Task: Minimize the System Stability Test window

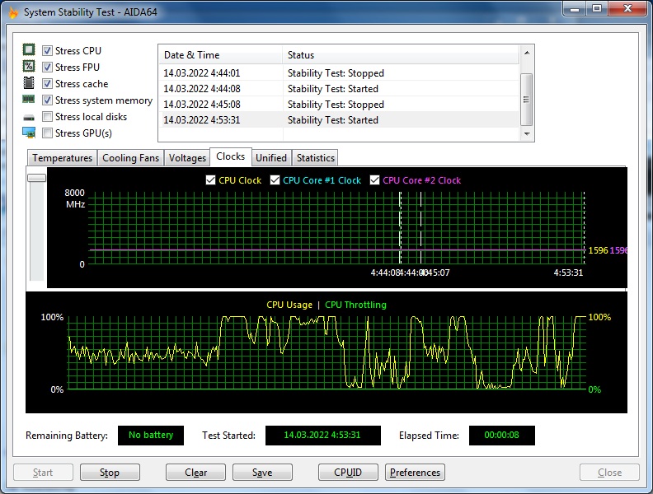Action: 575,9
